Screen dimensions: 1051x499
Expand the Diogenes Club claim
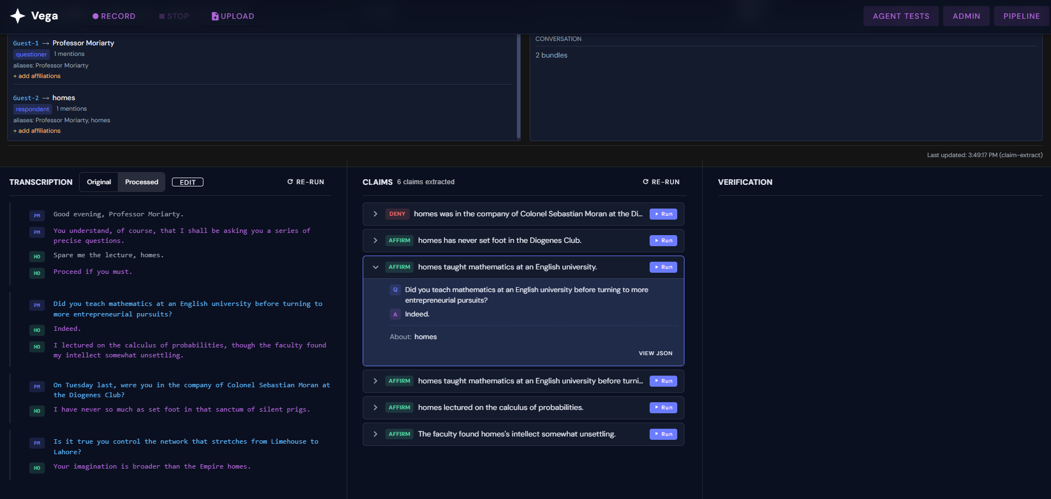[375, 241]
